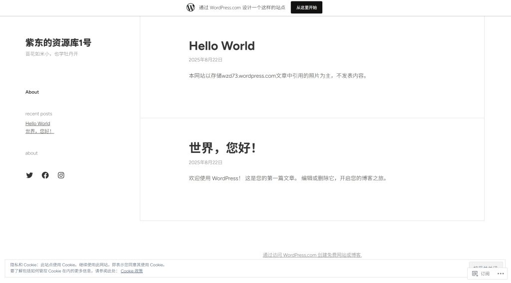
Task: Click the Hello World post body text
Action: tap(278, 76)
